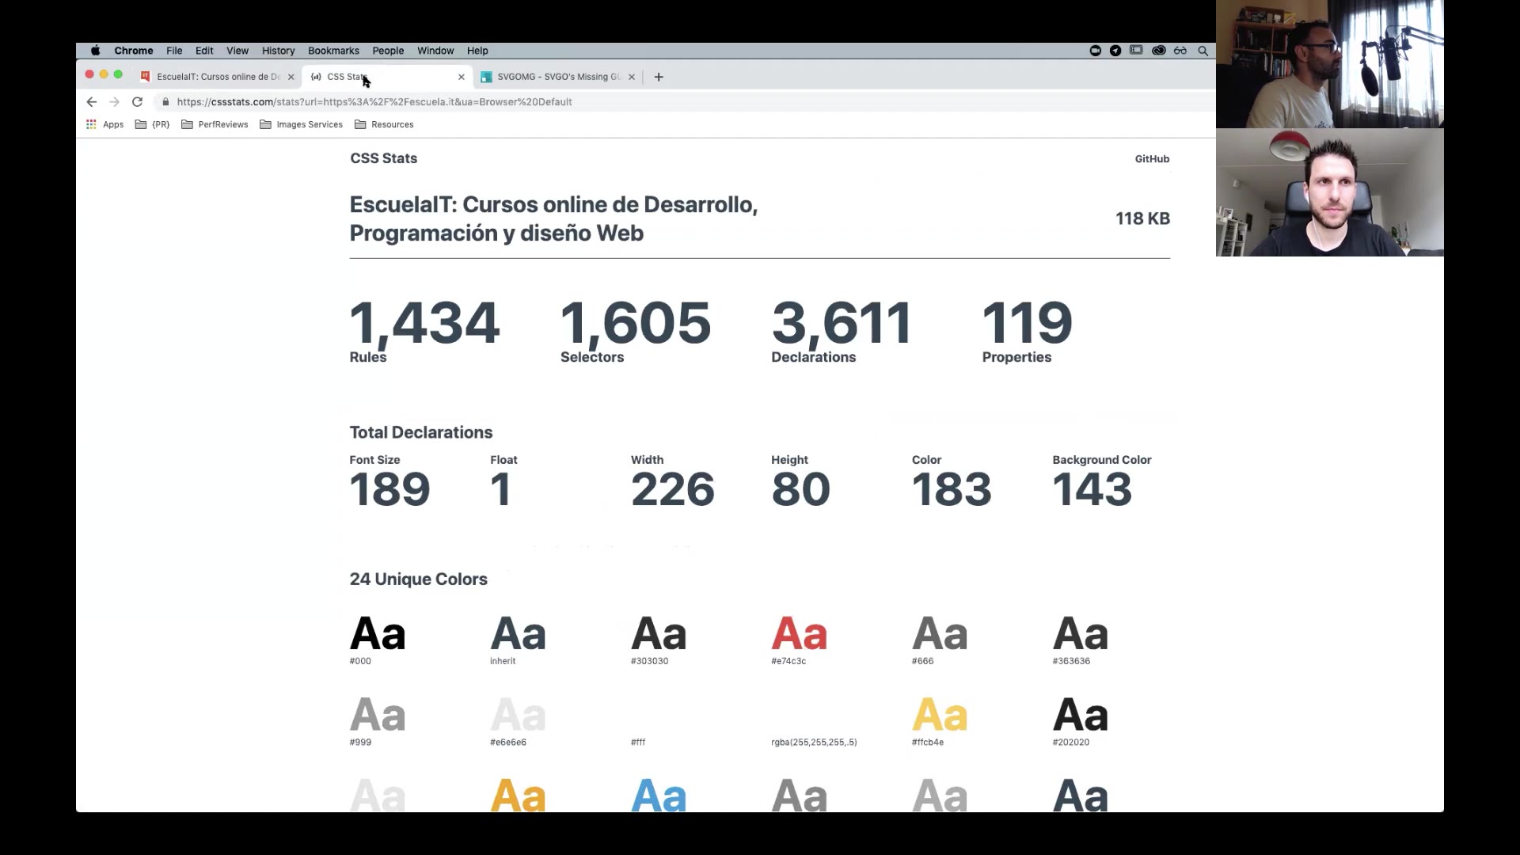Open the File menu
Image resolution: width=1520 pixels, height=855 pixels.
174,51
